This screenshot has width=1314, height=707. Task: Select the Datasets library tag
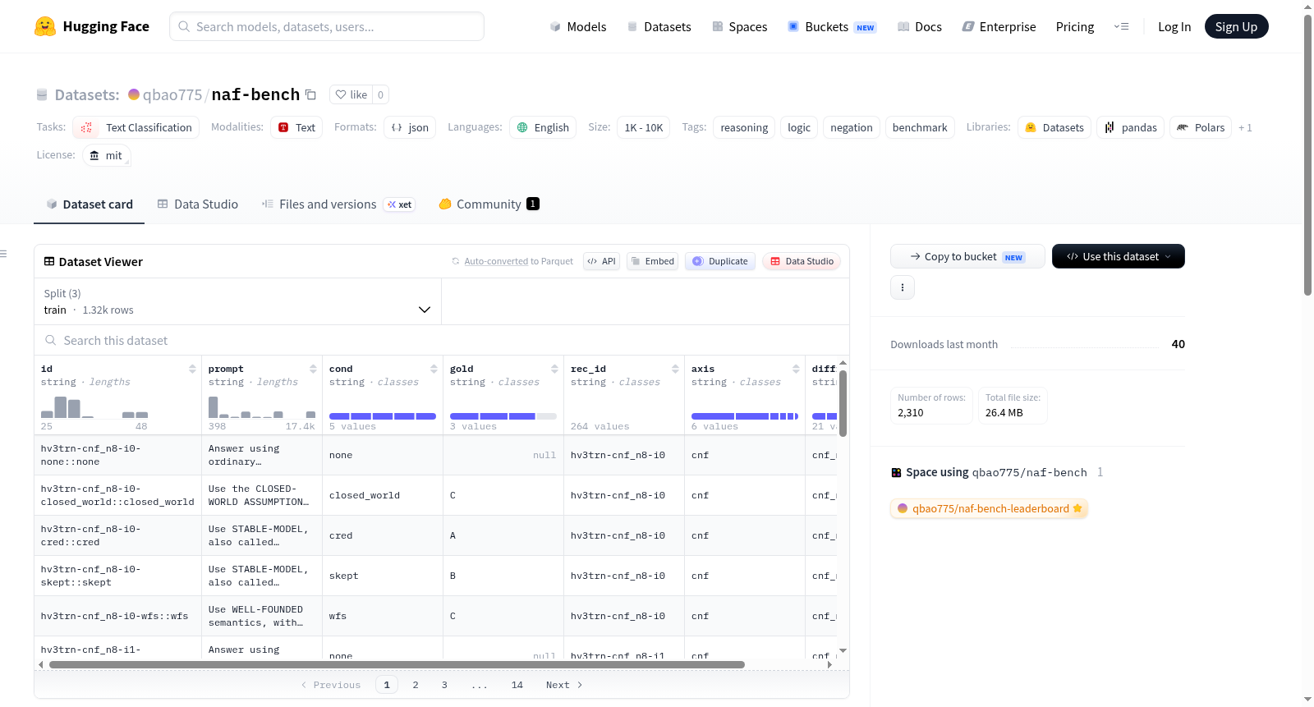(x=1054, y=127)
